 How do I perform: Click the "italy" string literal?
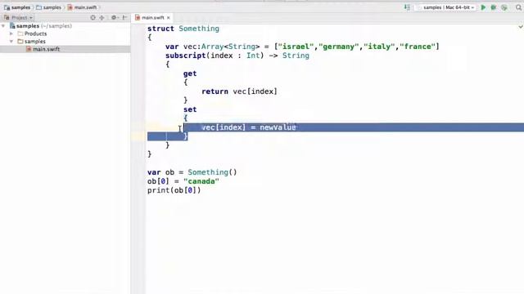click(x=379, y=47)
